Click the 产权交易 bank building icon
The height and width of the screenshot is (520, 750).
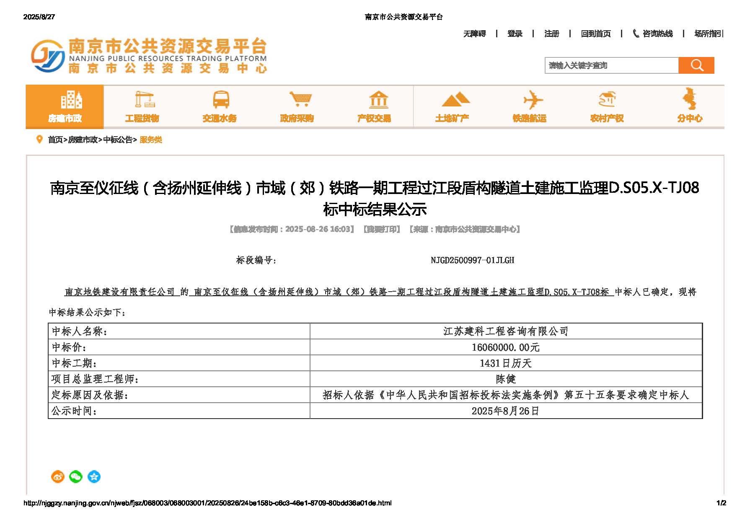[x=378, y=100]
